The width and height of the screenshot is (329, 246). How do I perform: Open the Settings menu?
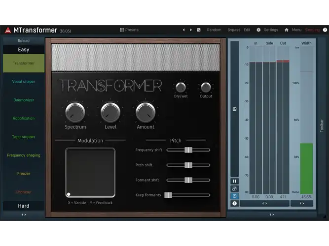[x=271, y=30]
